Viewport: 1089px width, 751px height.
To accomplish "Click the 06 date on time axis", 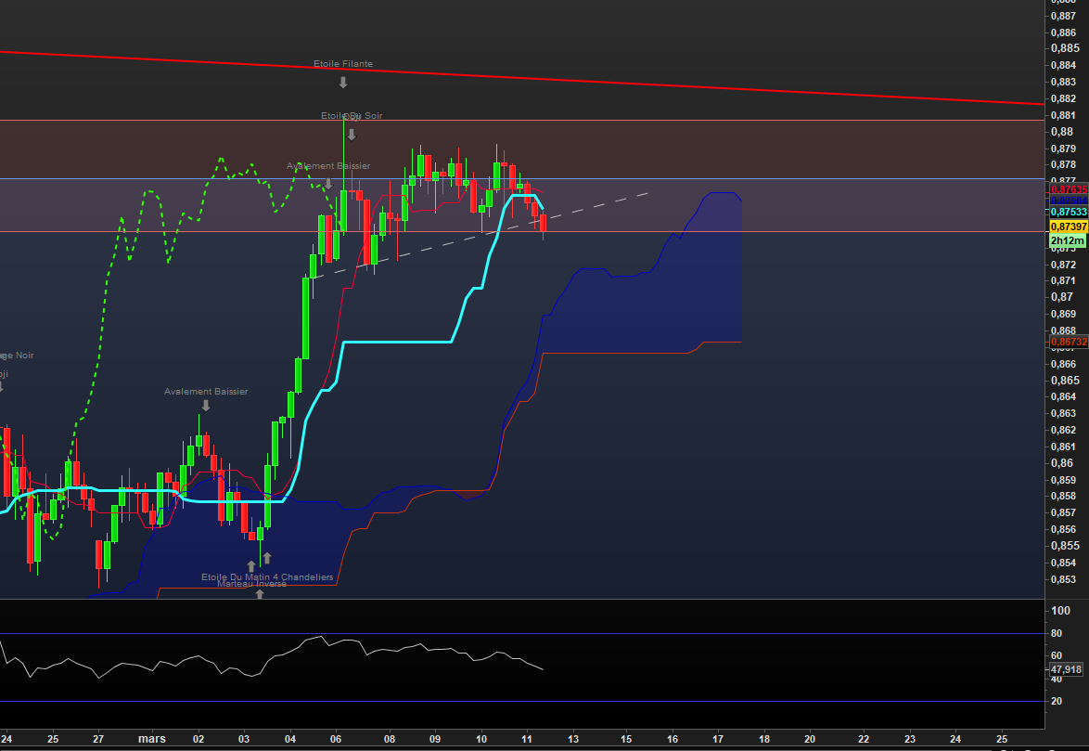I will 336,739.
